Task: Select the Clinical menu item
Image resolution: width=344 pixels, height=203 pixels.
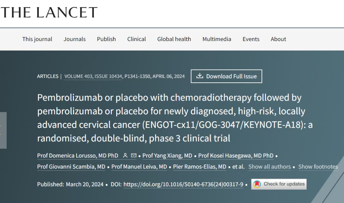Action: [x=136, y=39]
